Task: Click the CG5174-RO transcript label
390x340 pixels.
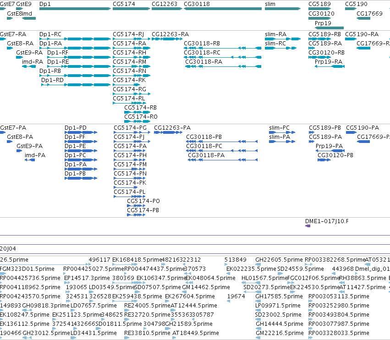Action: coord(141,117)
